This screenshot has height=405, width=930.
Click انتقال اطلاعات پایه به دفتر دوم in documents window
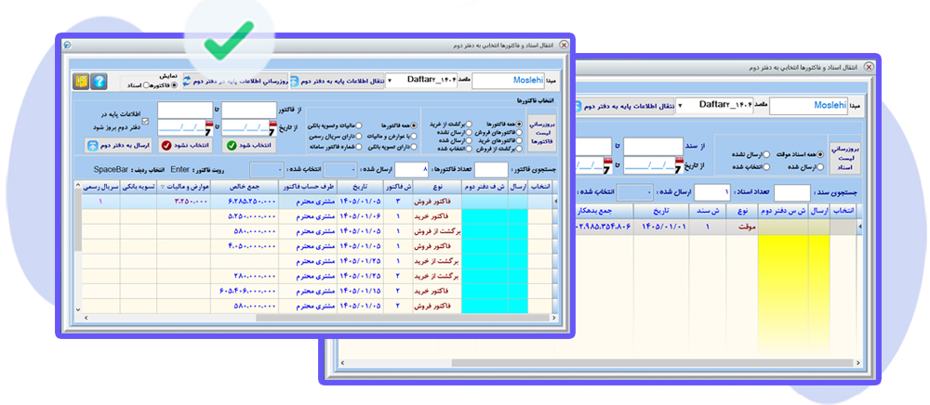(x=625, y=107)
